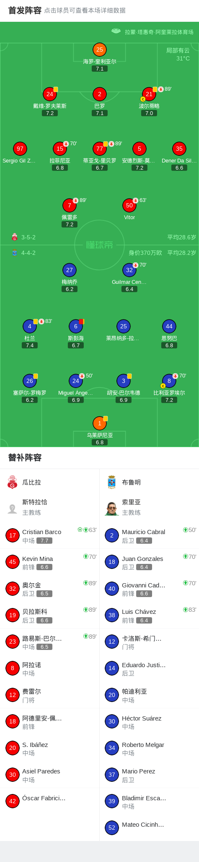Tap forward number 7 佩雷多
199x862 pixels.
(70, 205)
